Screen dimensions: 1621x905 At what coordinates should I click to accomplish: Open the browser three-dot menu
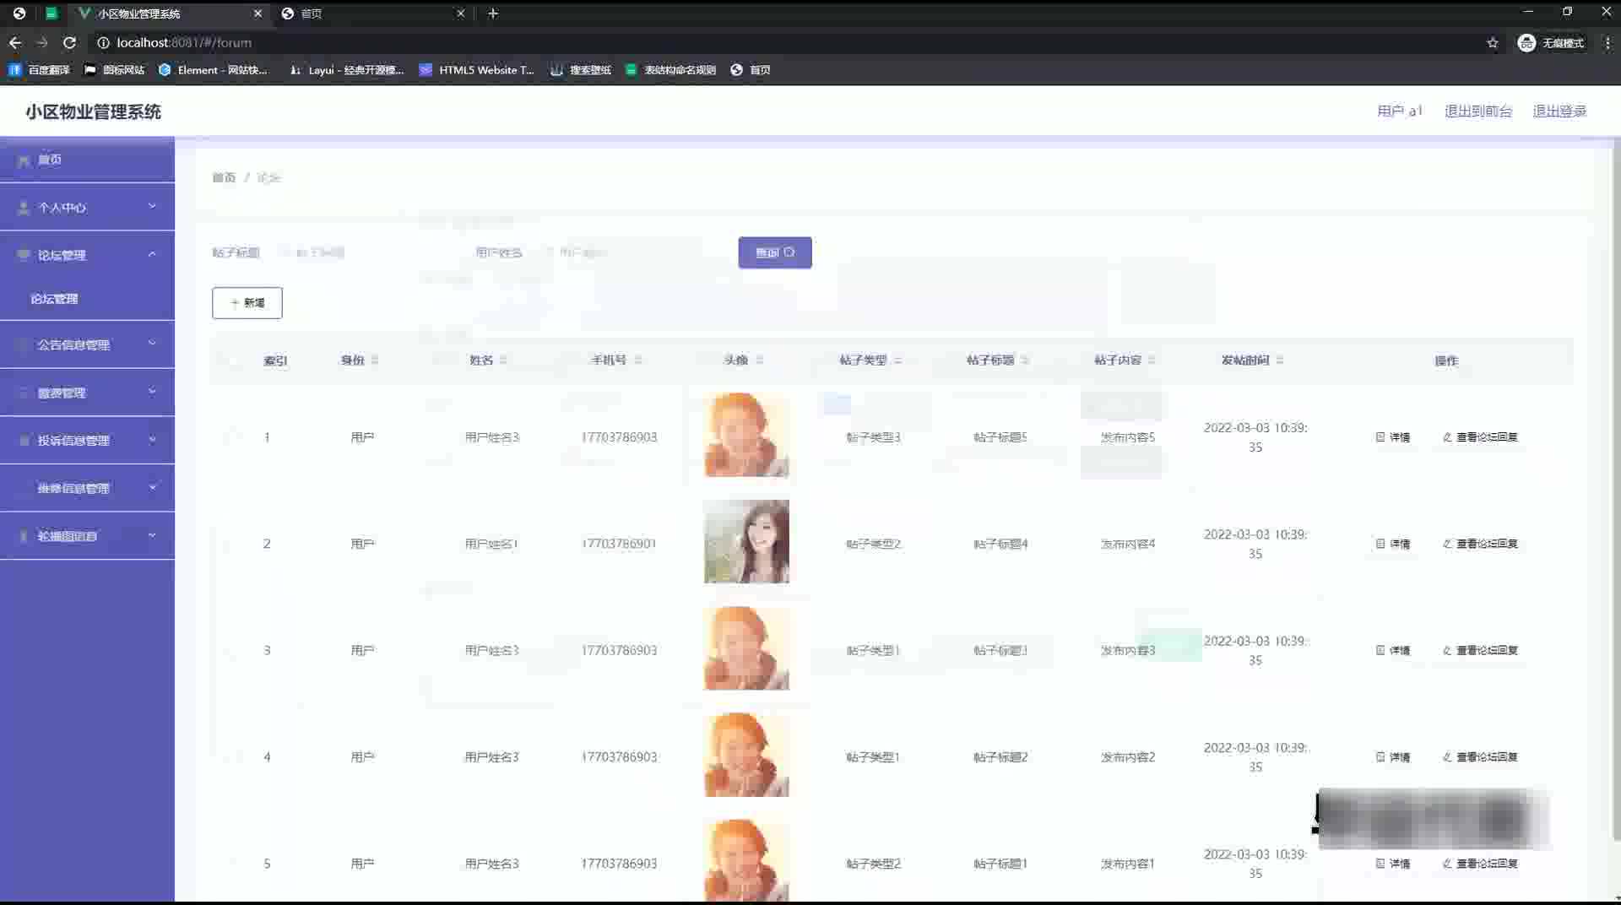click(x=1607, y=43)
